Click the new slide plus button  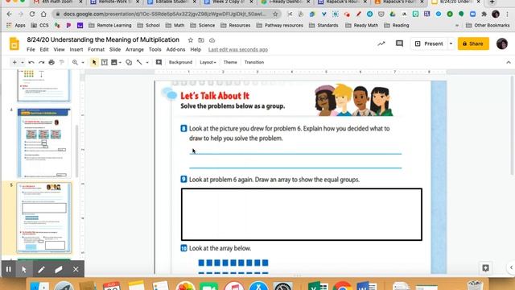[x=14, y=62]
